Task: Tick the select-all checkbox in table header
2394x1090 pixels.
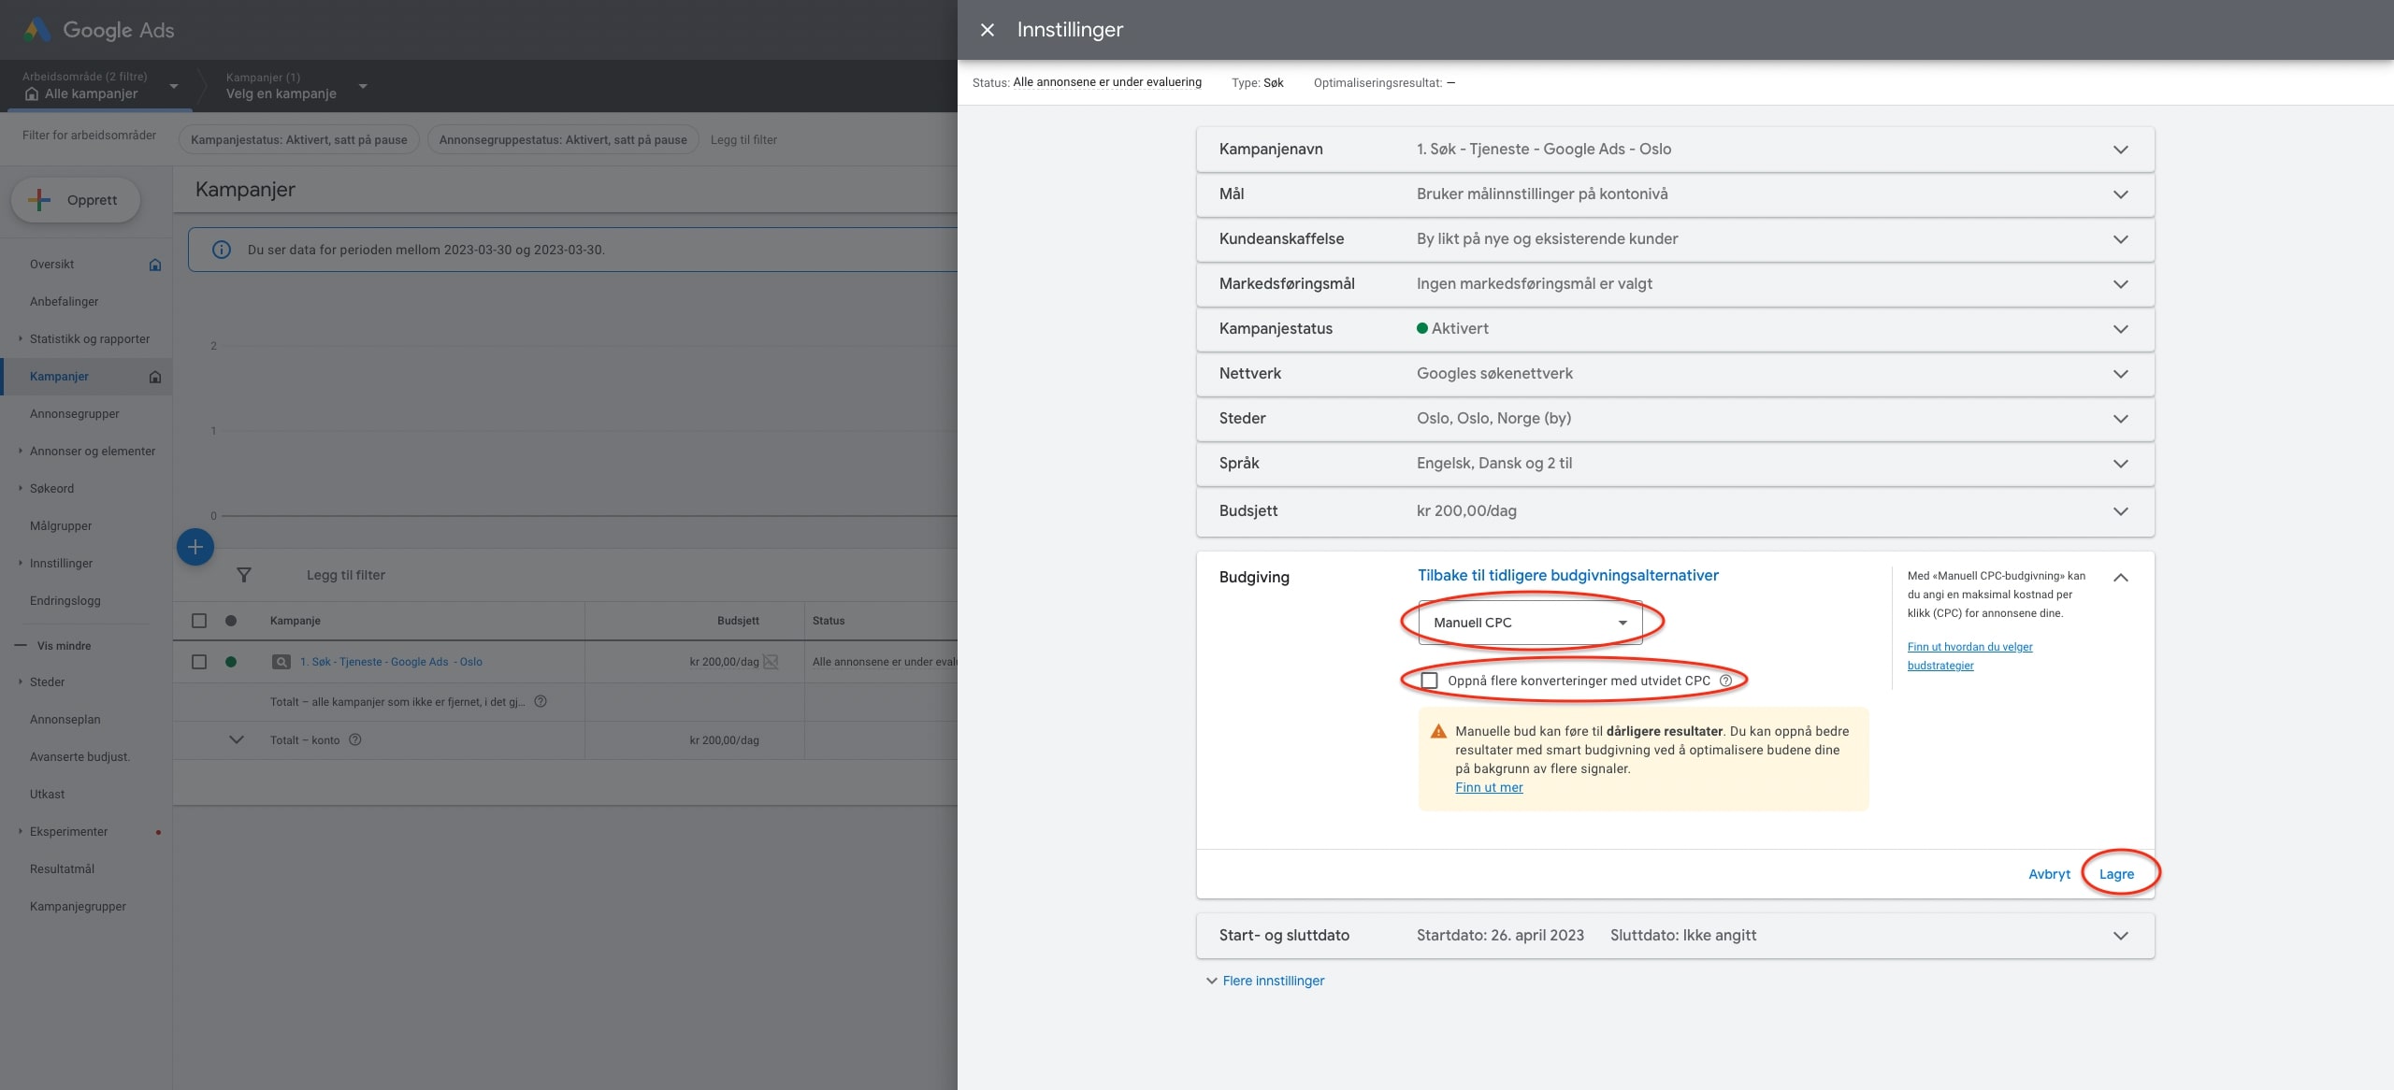Action: point(199,621)
